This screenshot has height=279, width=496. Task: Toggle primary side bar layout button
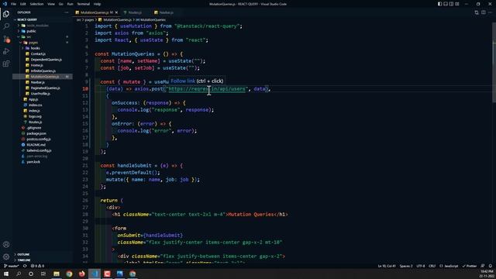[439, 4]
